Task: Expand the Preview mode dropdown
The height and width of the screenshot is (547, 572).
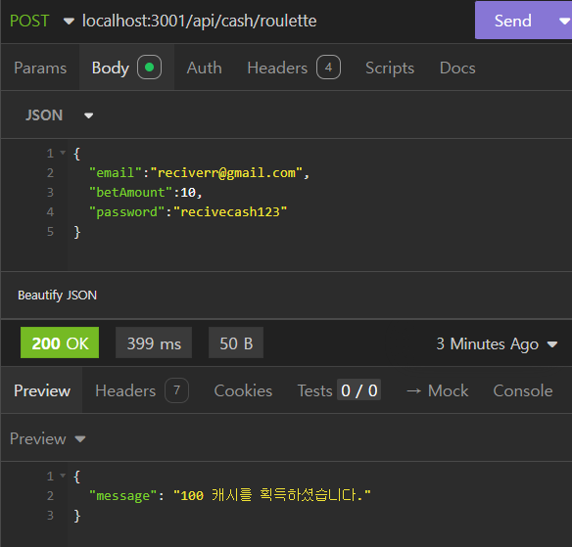Action: coord(47,438)
